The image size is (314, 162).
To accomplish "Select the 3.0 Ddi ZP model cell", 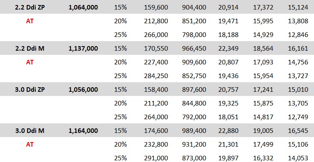I will tap(29, 89).
